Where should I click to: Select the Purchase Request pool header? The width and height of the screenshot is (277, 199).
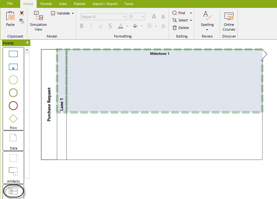49,104
